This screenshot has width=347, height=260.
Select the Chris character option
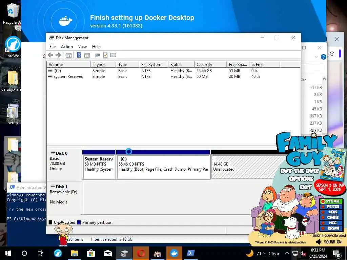tap(331, 218)
